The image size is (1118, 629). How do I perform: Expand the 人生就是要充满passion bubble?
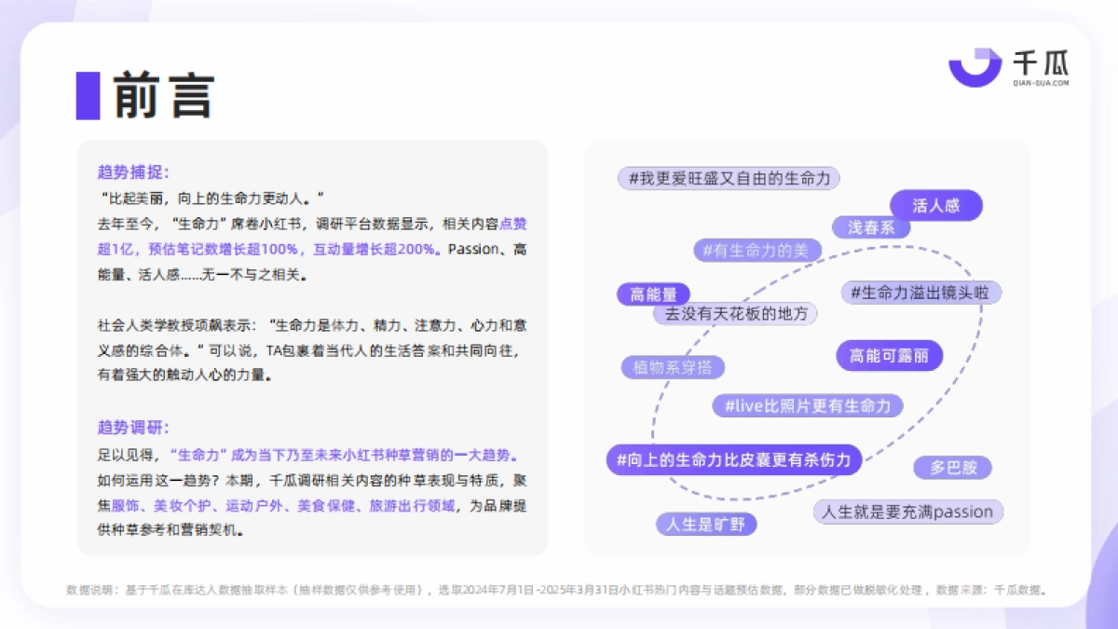coord(907,512)
